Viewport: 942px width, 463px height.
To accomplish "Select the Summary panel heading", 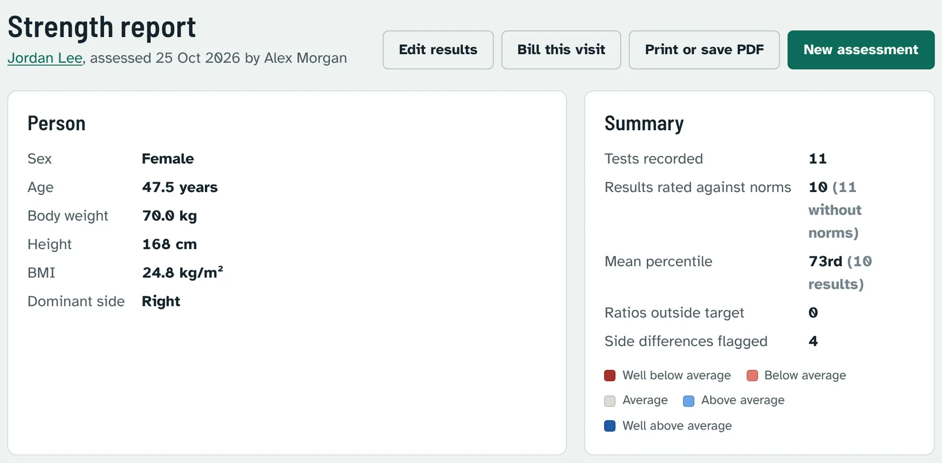I will 644,124.
